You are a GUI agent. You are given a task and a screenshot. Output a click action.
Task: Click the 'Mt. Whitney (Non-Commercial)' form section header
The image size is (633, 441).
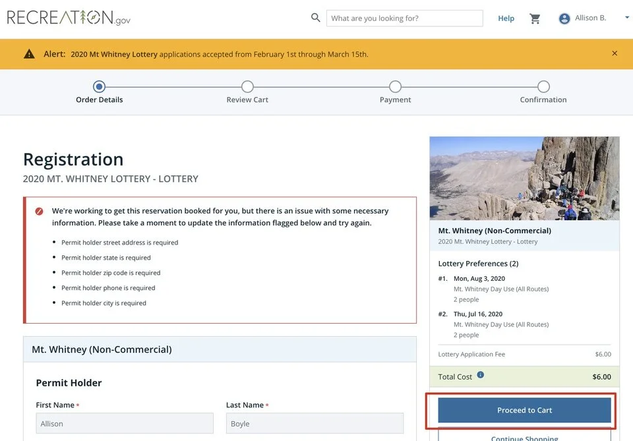point(220,349)
